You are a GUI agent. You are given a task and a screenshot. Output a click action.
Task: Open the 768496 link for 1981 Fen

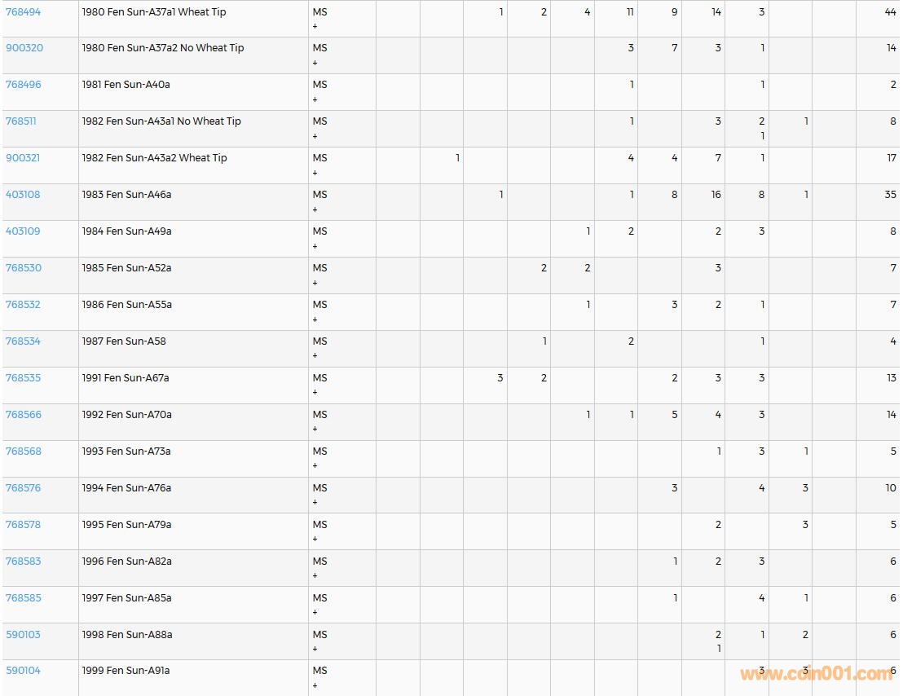click(x=23, y=85)
